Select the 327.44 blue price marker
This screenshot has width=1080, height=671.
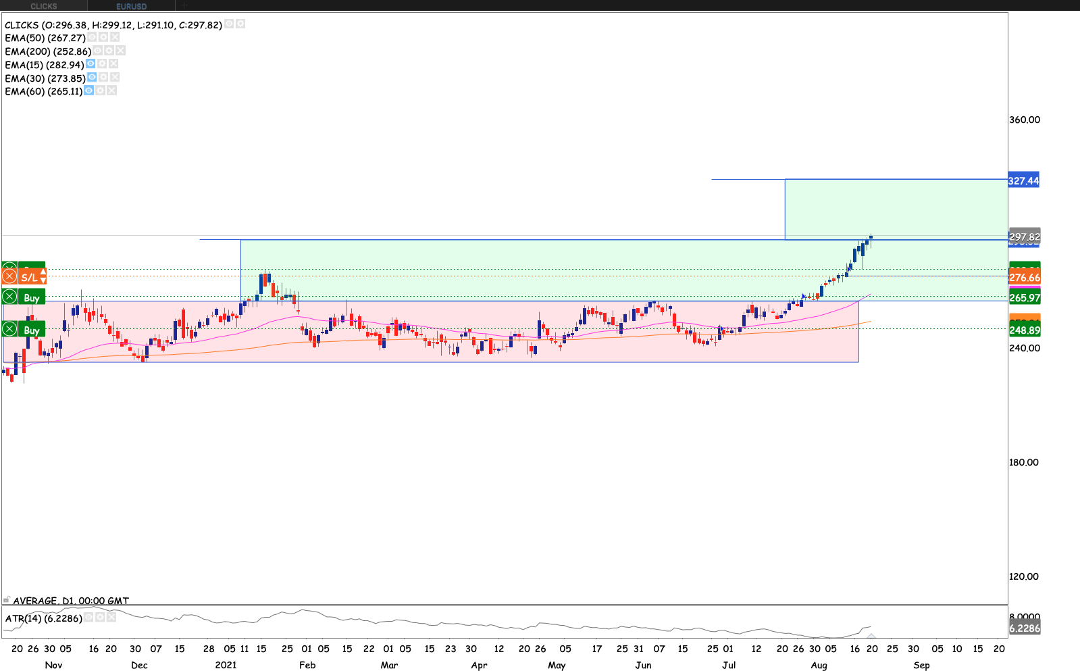(x=1023, y=180)
